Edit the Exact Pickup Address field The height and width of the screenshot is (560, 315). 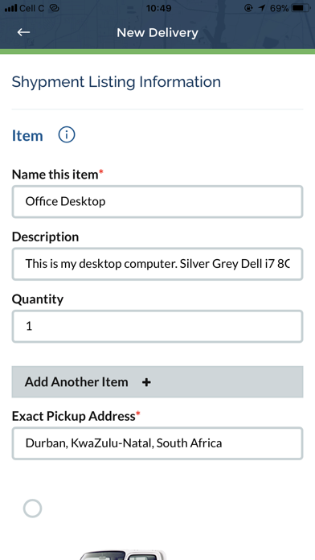point(157,443)
